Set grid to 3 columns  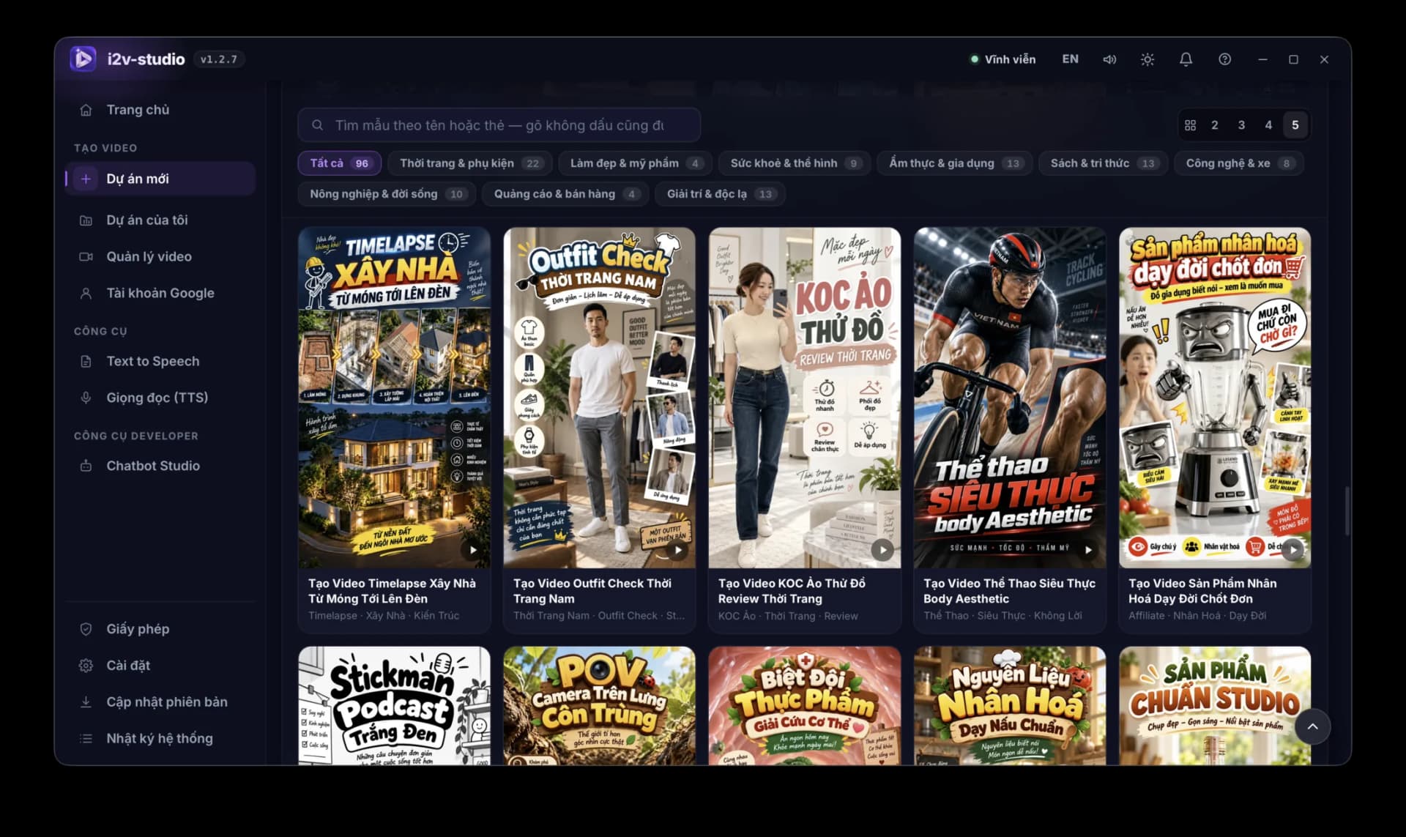coord(1241,125)
